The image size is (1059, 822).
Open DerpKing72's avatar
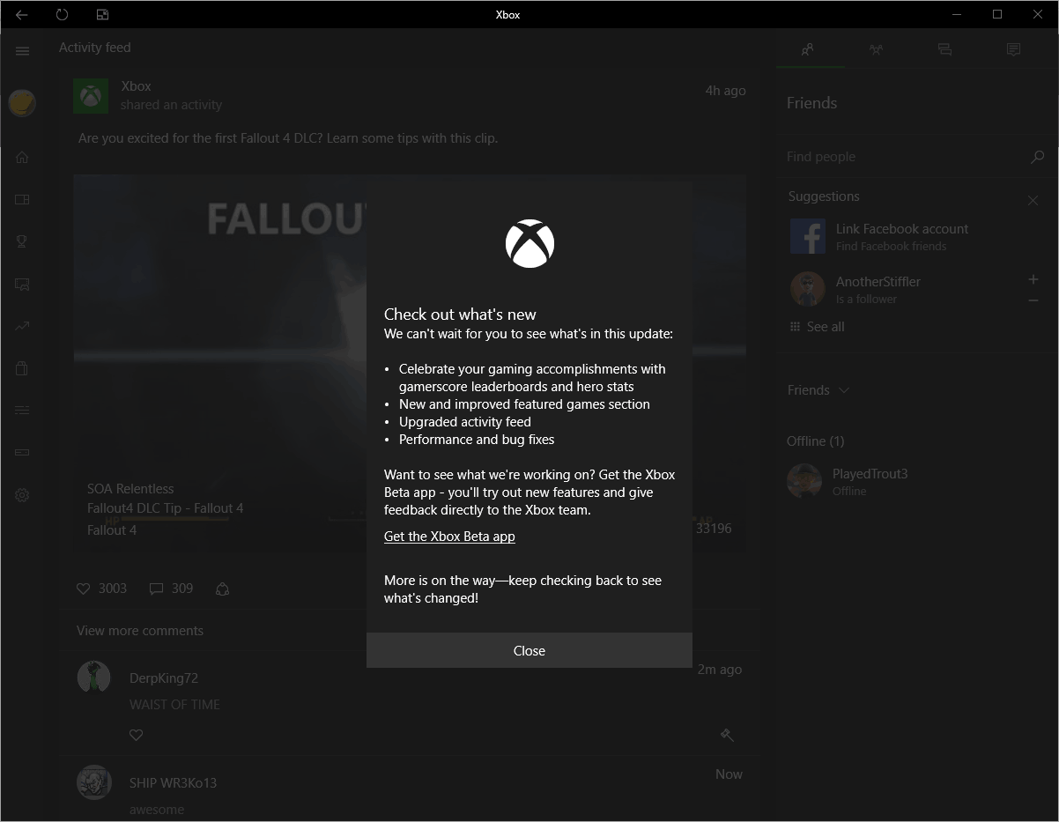click(93, 678)
